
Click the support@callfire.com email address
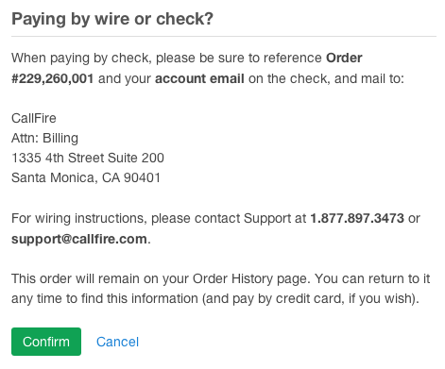click(x=79, y=239)
